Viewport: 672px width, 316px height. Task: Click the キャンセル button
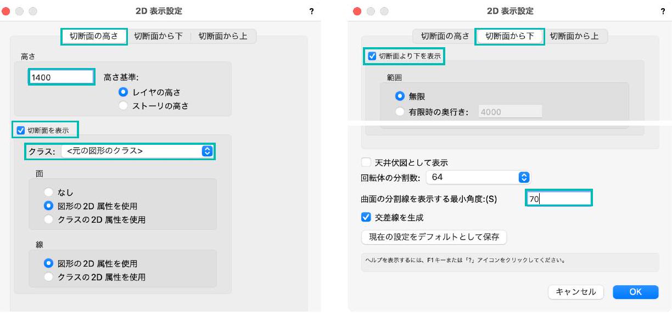576,292
